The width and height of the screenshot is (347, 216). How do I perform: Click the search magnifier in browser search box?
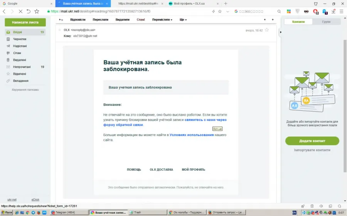click(279, 11)
